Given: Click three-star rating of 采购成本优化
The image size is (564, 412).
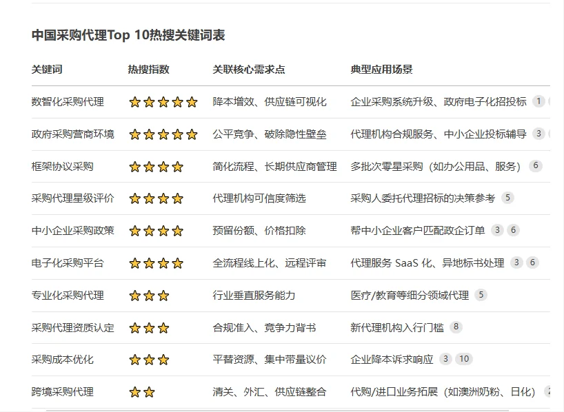Looking at the screenshot, I should (x=149, y=360).
